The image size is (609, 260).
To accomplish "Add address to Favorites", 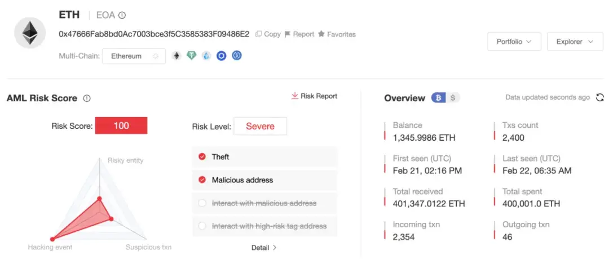I will (337, 34).
